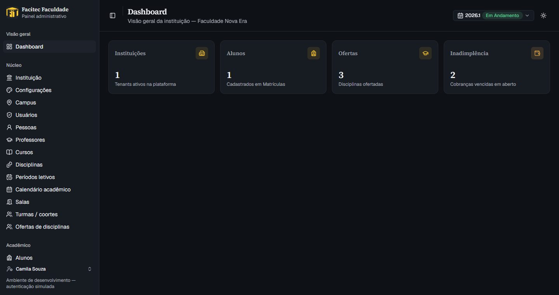Click the Instituições card title
The width and height of the screenshot is (559, 295).
click(130, 53)
